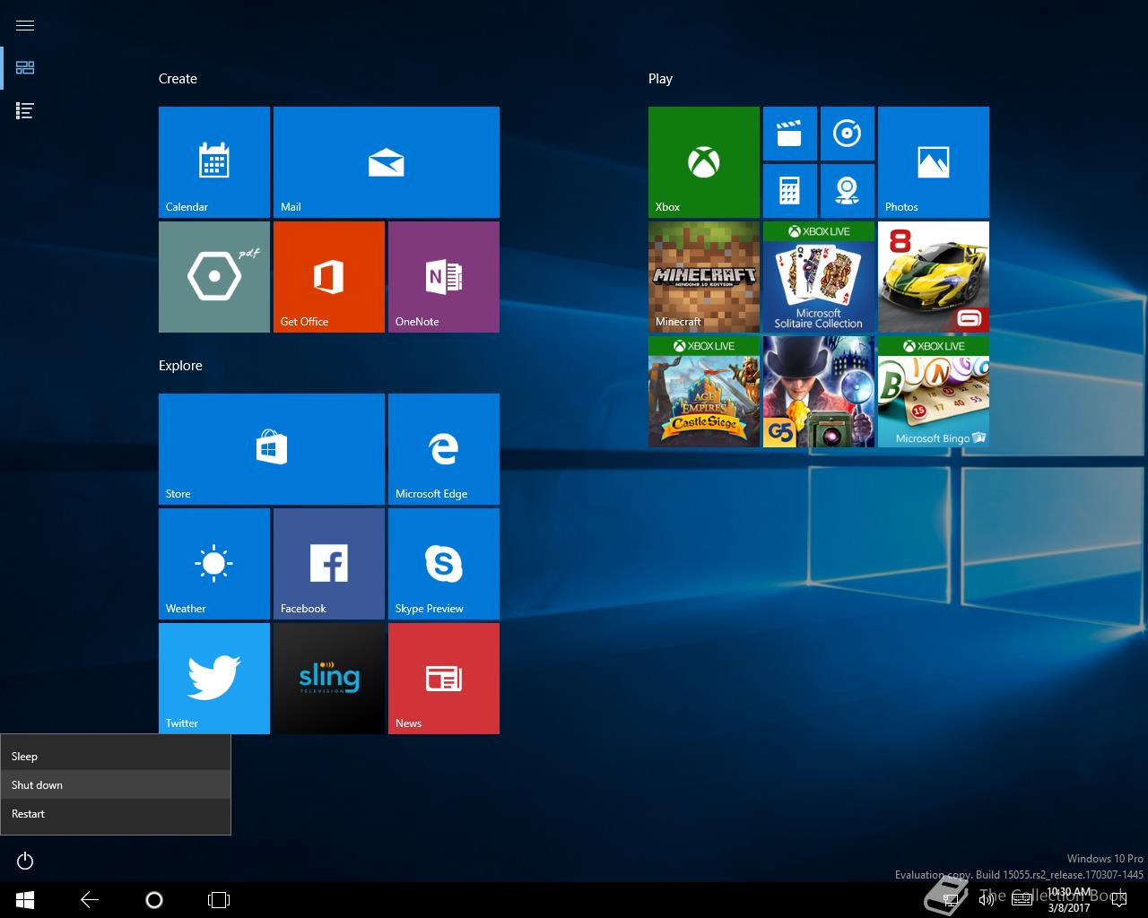Open the Mail tile
This screenshot has height=918, width=1148.
coord(387,162)
